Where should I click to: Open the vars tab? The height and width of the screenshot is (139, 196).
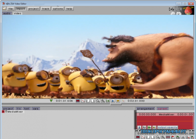click(36, 109)
